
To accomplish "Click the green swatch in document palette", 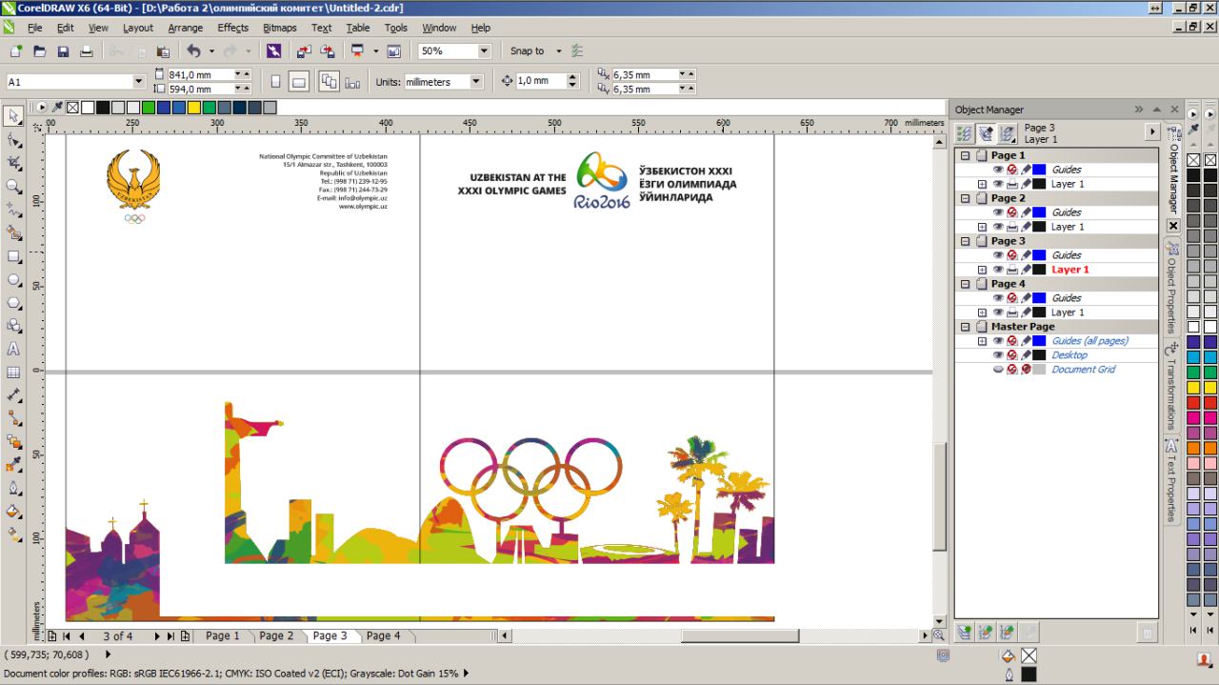I will [149, 108].
